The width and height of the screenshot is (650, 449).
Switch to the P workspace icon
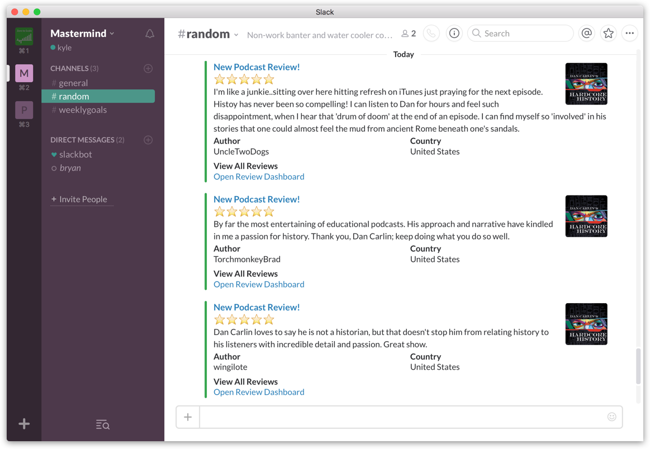(24, 110)
